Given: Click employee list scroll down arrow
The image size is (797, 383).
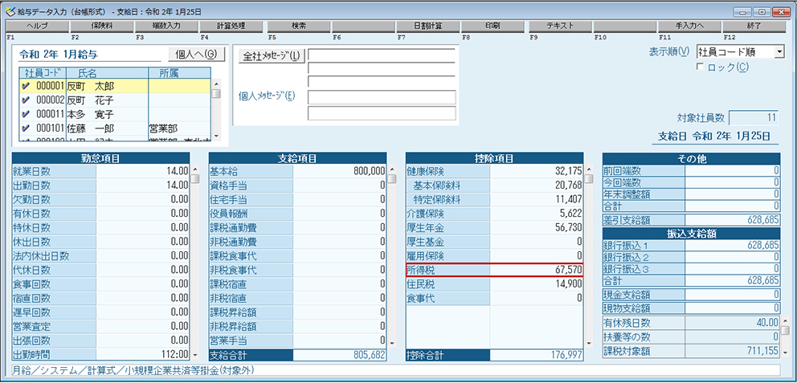Looking at the screenshot, I should click(217, 136).
